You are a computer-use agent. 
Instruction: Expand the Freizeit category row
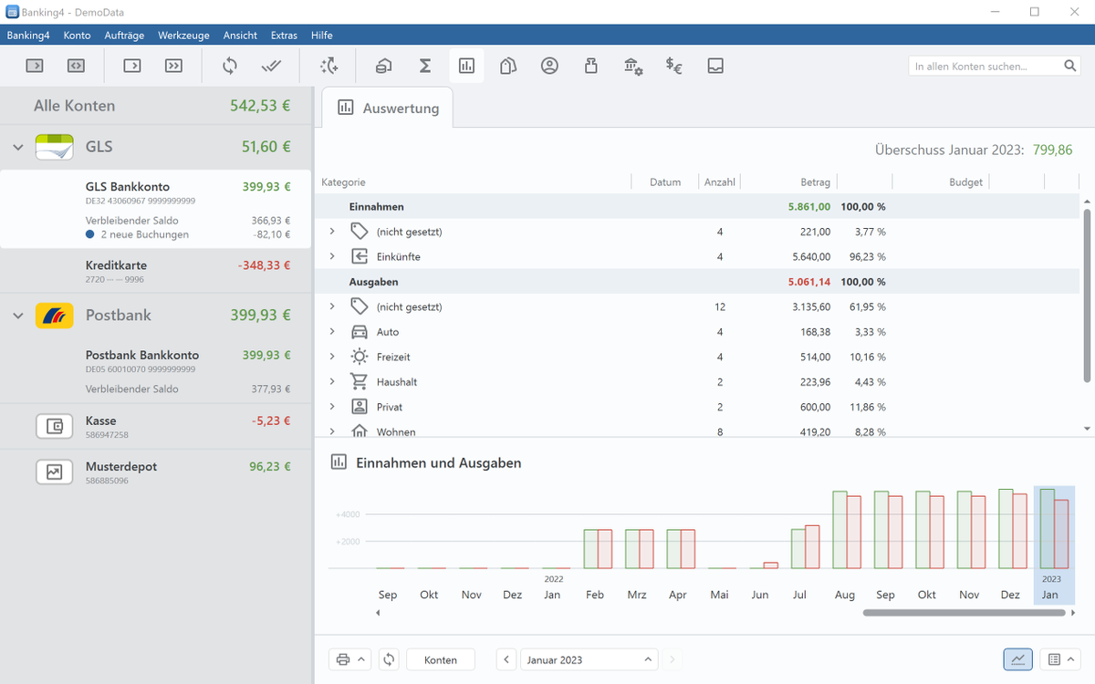coord(332,357)
